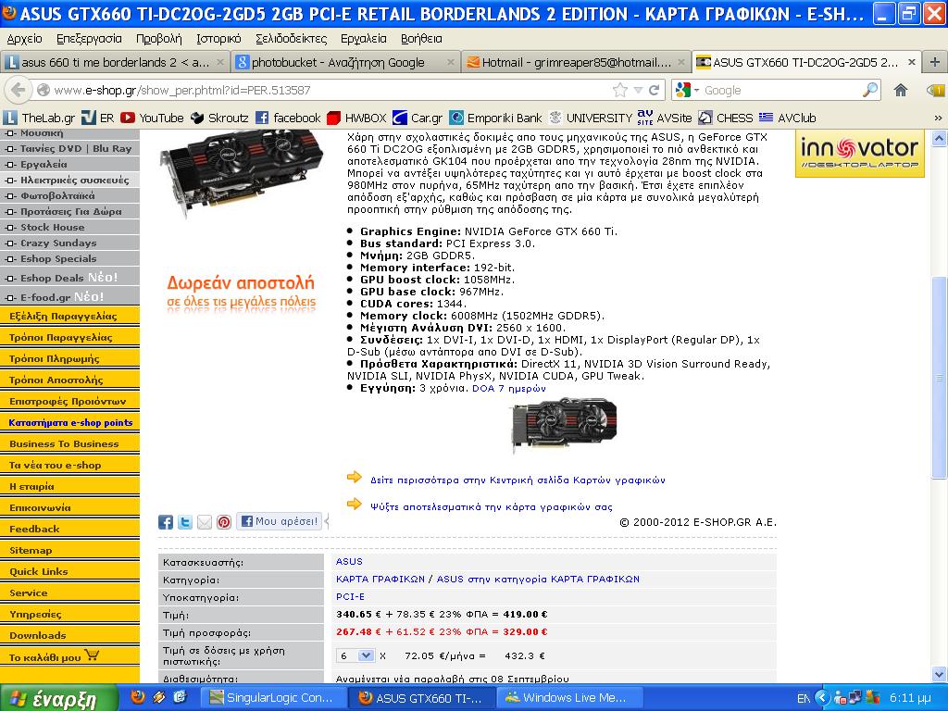The height and width of the screenshot is (711, 948).
Task: Open the Car.gr bookmark
Action: point(418,118)
